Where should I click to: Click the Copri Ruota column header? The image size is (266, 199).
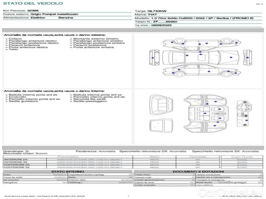(x=242, y=157)
